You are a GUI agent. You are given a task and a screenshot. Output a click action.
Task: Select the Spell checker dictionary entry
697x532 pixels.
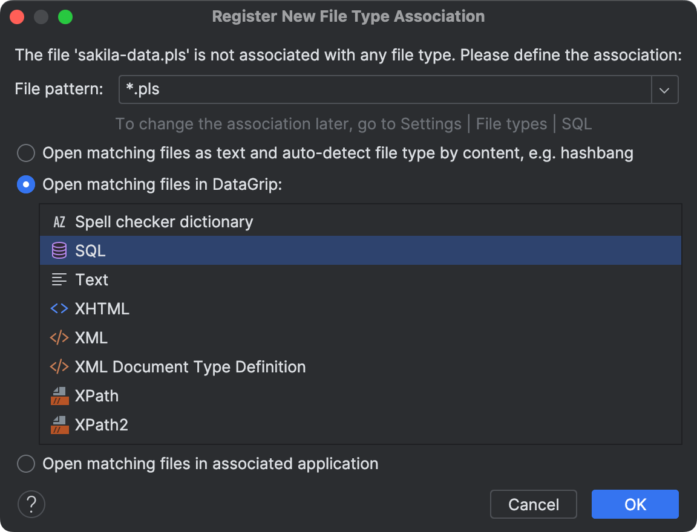(163, 221)
